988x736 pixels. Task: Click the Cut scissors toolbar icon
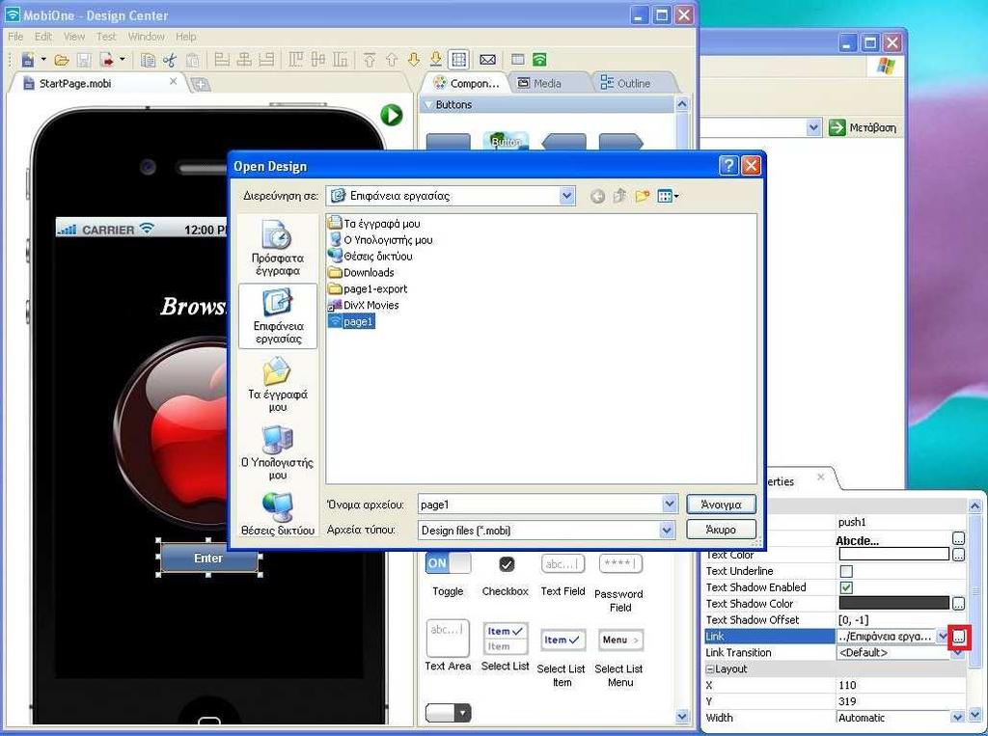pos(170,60)
